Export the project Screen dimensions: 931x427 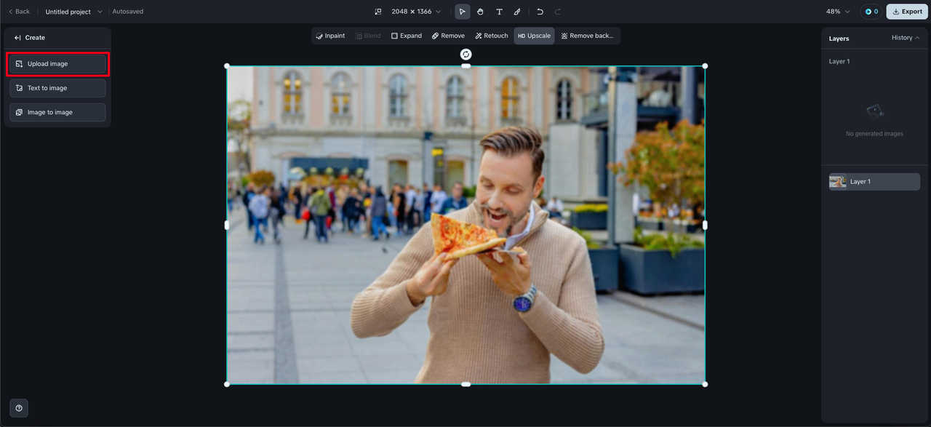pos(907,12)
